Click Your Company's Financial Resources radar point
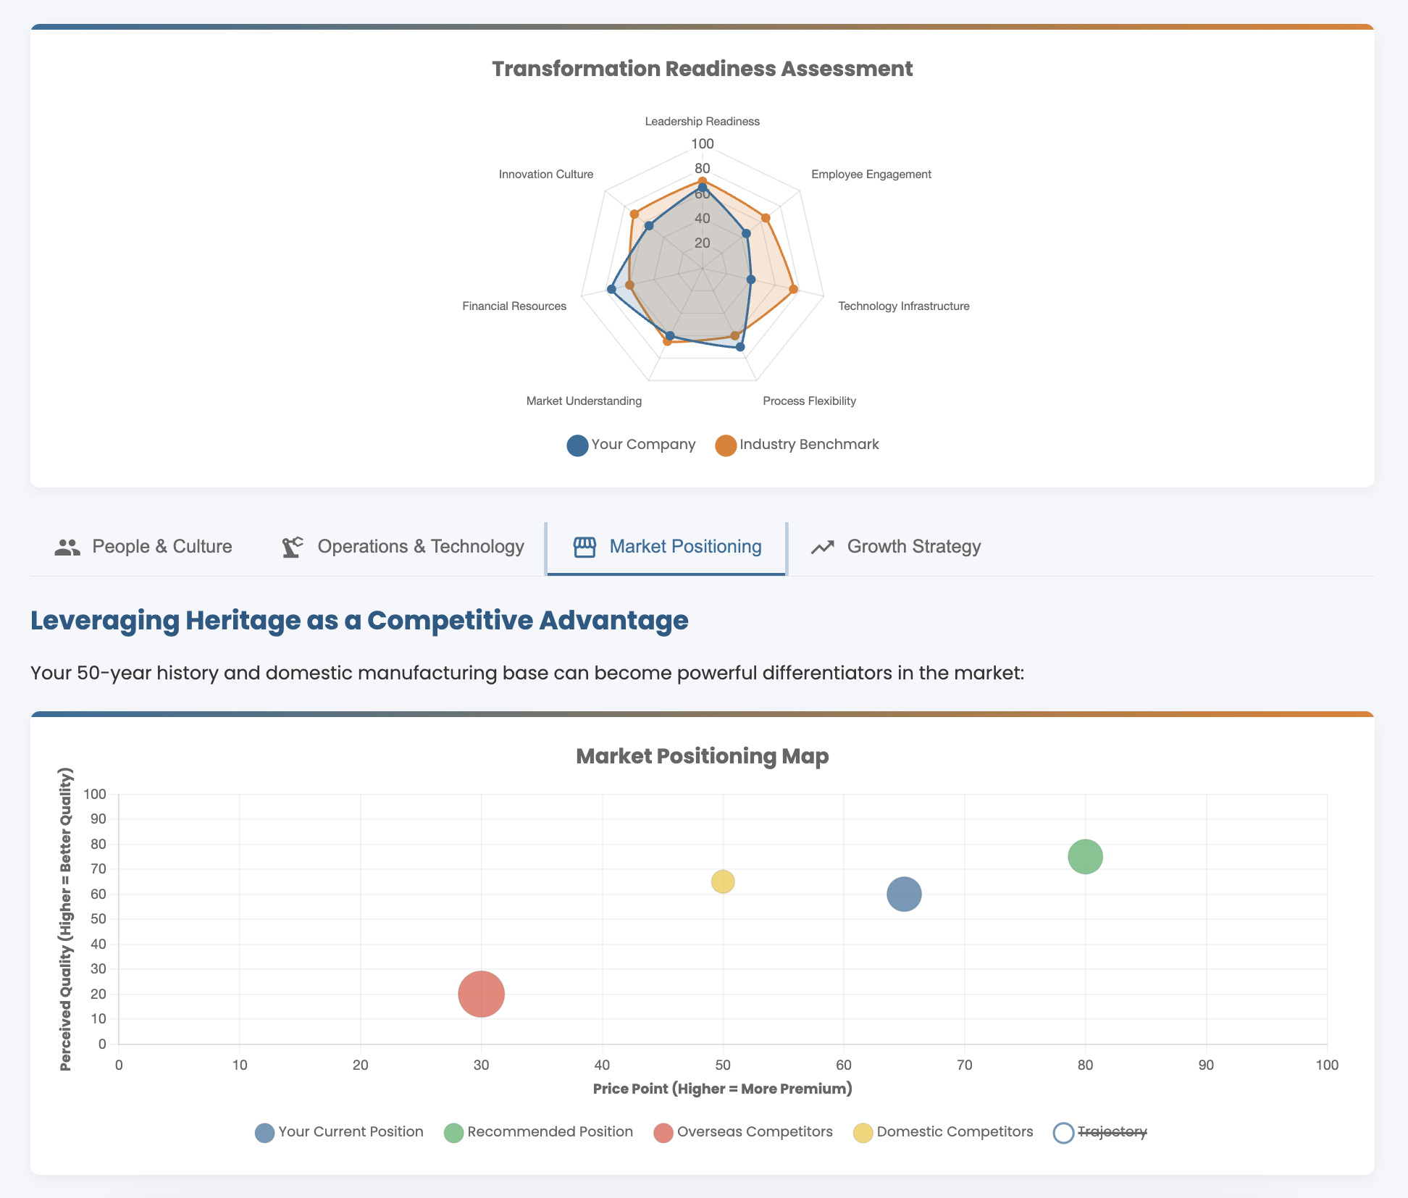 coord(611,290)
